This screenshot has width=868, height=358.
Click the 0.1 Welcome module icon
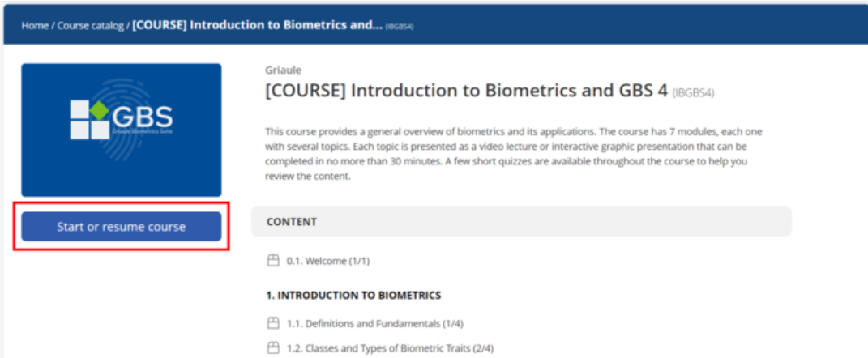tap(272, 261)
